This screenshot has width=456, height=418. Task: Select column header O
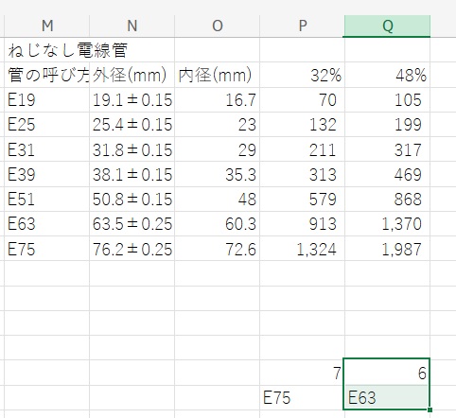[218, 26]
